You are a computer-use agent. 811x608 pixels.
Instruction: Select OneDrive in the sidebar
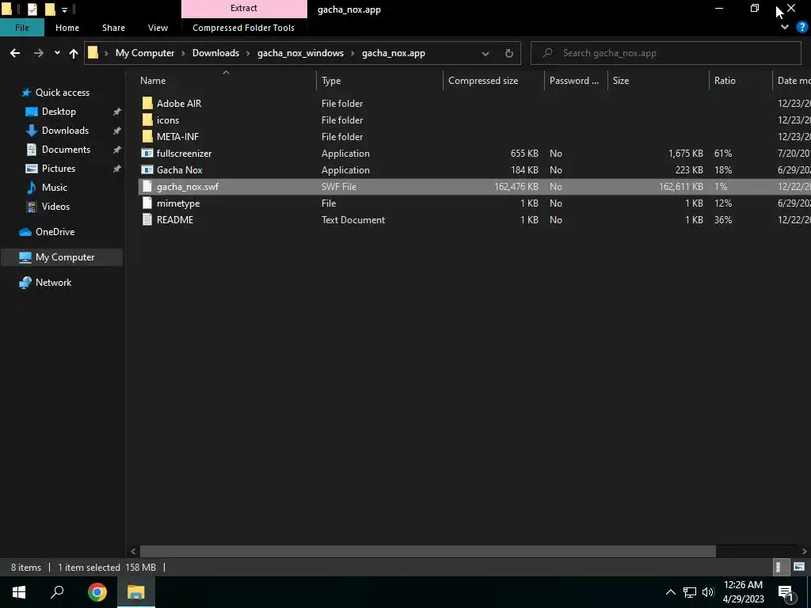click(55, 232)
